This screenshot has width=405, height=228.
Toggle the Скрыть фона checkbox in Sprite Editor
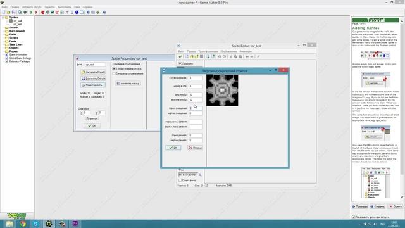pos(180,180)
